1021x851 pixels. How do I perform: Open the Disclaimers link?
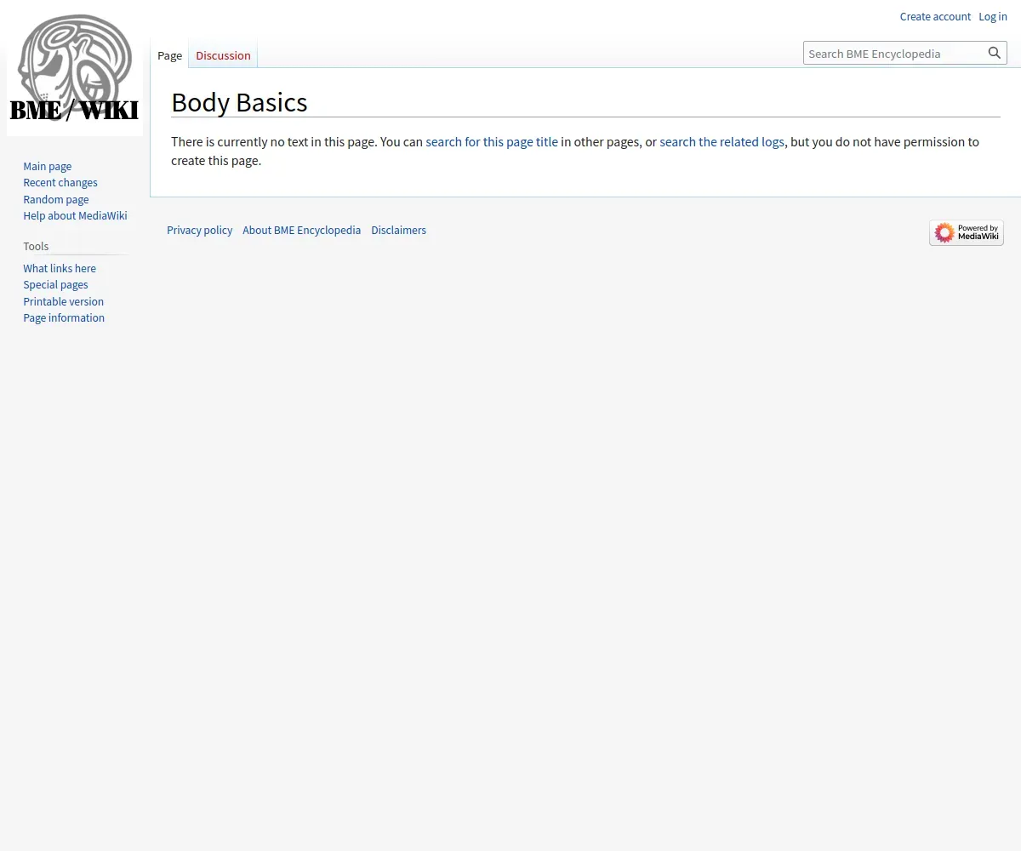[398, 230]
